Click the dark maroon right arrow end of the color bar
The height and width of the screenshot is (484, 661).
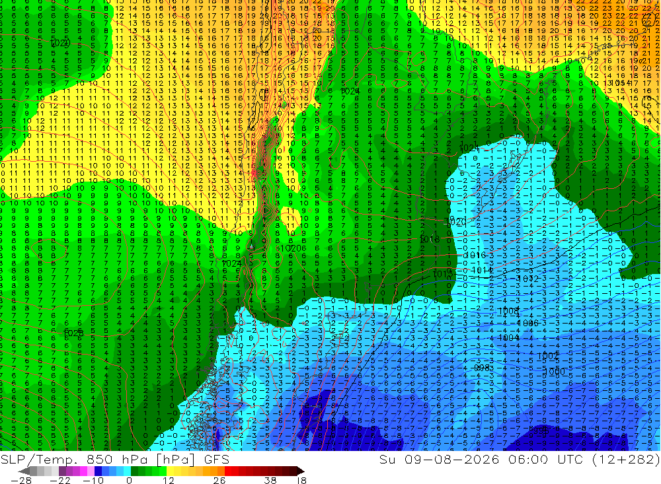click(301, 471)
